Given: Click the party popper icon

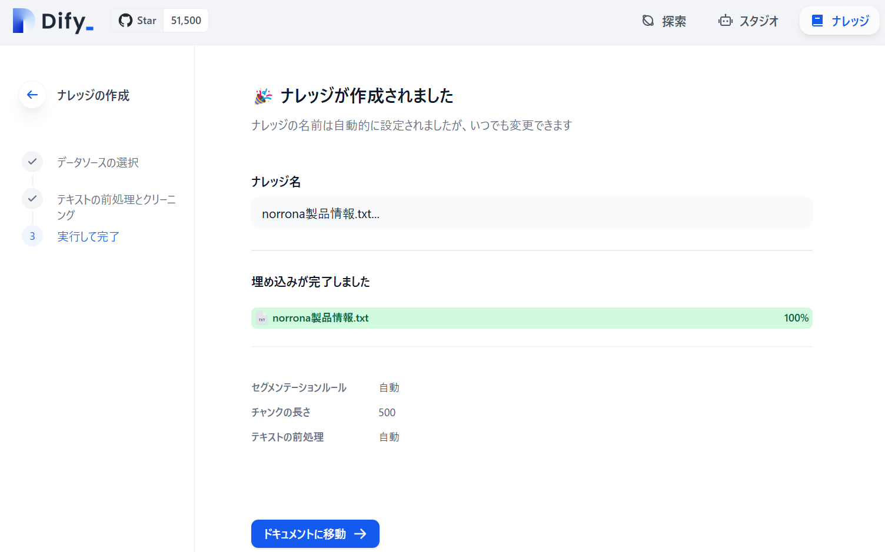Looking at the screenshot, I should (x=263, y=96).
